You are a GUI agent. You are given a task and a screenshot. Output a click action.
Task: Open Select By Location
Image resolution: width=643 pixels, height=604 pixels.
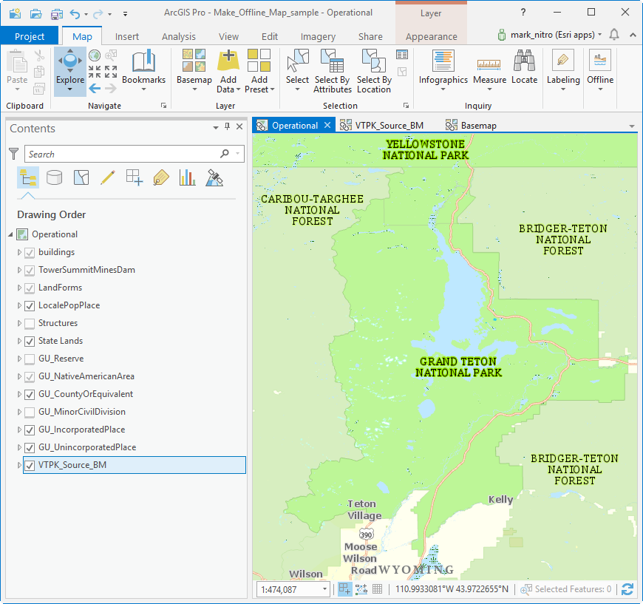[x=373, y=70]
